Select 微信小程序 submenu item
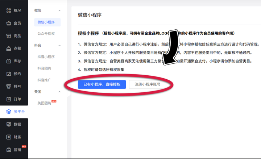 coord(47,22)
